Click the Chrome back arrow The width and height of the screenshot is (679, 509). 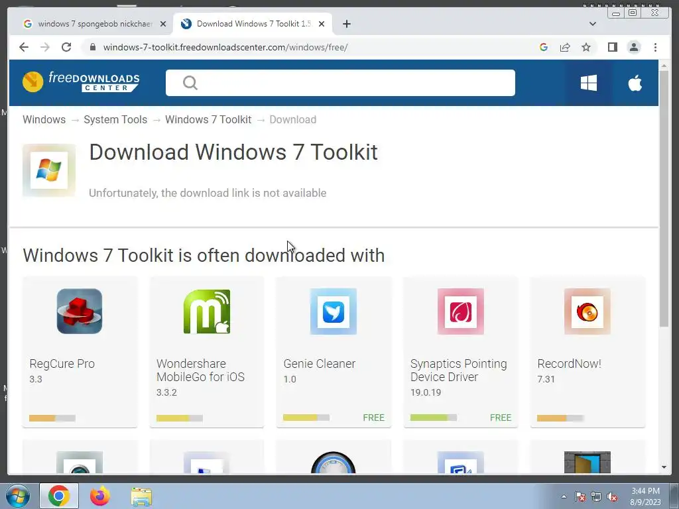point(24,47)
